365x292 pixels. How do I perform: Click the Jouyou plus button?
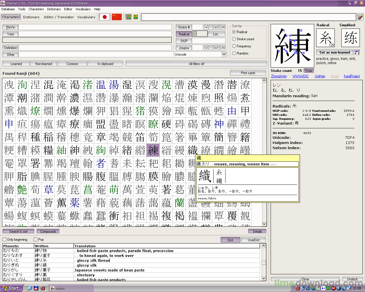206,48
